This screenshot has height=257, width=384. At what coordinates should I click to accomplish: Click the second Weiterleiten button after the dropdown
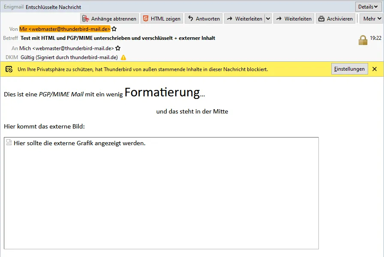[294, 18]
